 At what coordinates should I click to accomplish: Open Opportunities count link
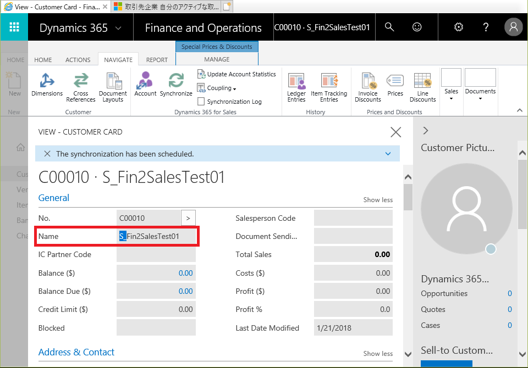[x=509, y=293]
